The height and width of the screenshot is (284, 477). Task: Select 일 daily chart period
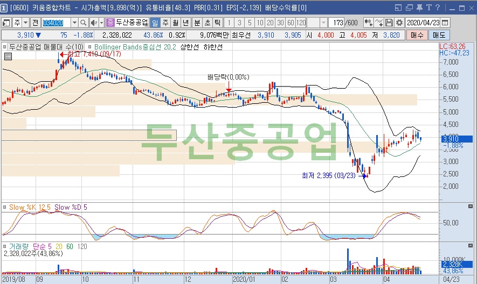pos(155,23)
